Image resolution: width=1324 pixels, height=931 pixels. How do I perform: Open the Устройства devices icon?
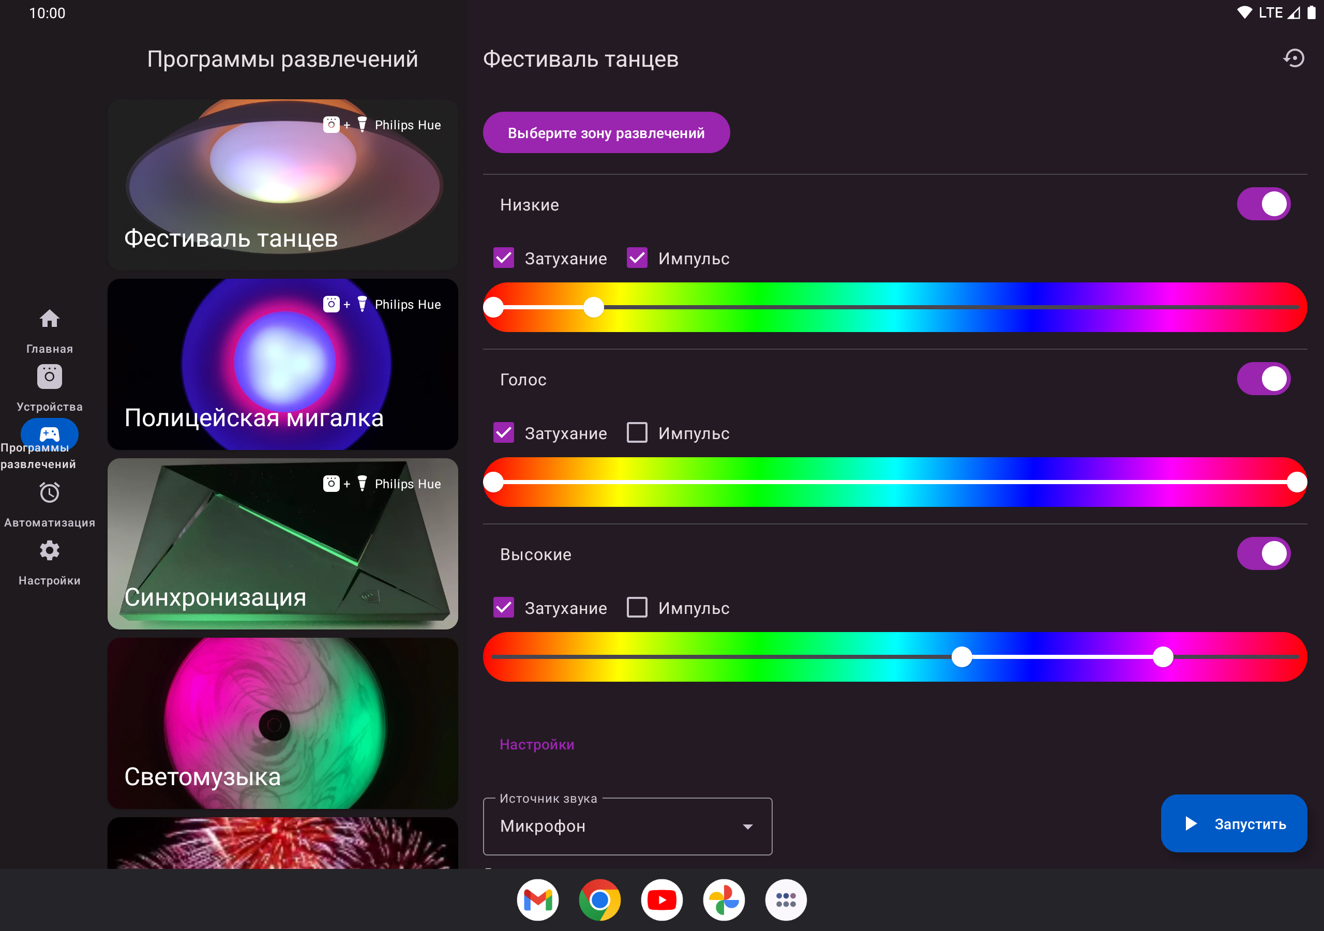point(50,377)
